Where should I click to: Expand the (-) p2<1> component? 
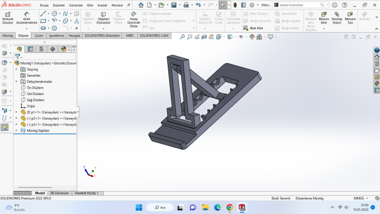16,118
